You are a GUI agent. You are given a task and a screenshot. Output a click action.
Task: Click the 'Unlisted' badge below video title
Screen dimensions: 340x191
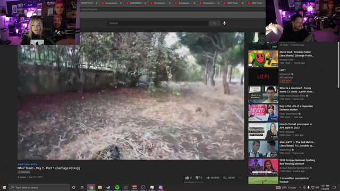pos(24,172)
